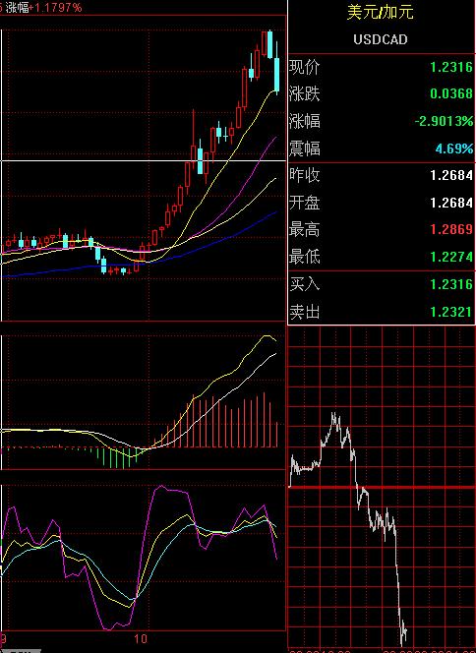Select the 开盘 value 1.2684
The height and width of the screenshot is (653, 476).
[451, 203]
